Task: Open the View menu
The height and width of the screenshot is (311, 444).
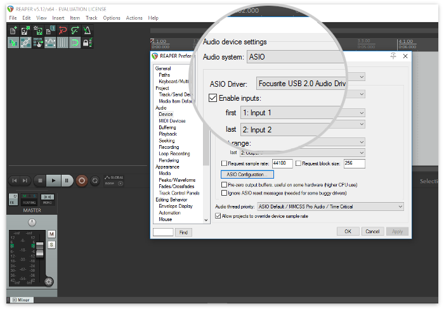Action: click(x=41, y=18)
